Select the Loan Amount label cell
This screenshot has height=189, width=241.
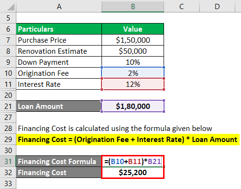click(x=59, y=106)
